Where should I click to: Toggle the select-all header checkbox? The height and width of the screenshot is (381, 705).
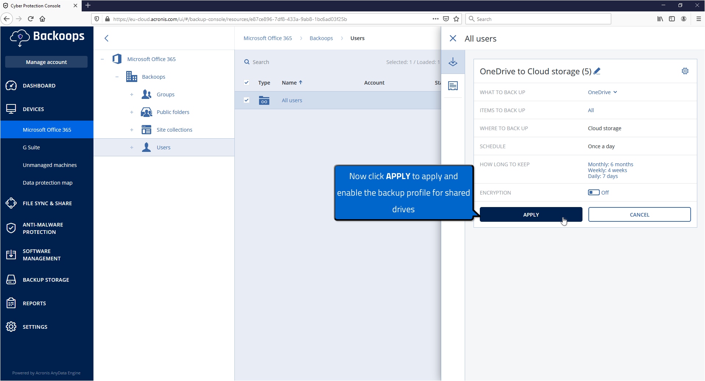point(247,82)
